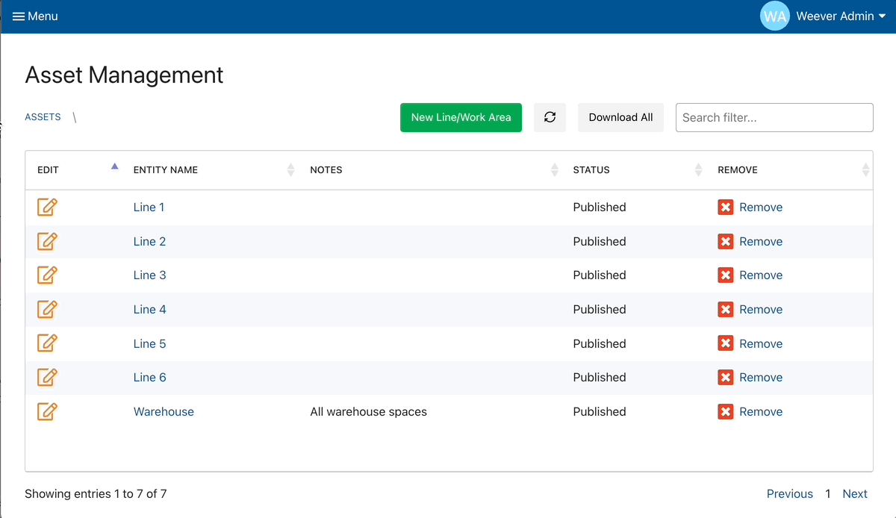
Task: Expand the Weever Admin dropdown
Action: pyautogui.click(x=841, y=16)
